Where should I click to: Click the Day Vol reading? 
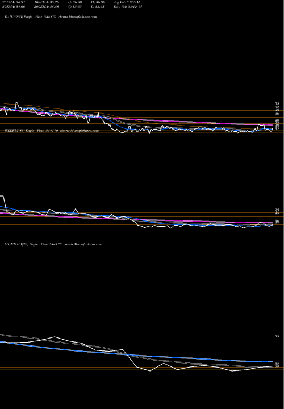pyautogui.click(x=128, y=7)
